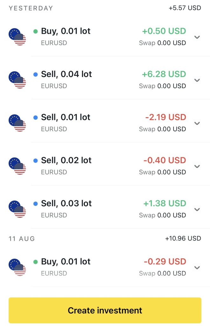The height and width of the screenshot is (326, 210).
Task: Click the +10.96 USD daily total
Action: tap(183, 238)
